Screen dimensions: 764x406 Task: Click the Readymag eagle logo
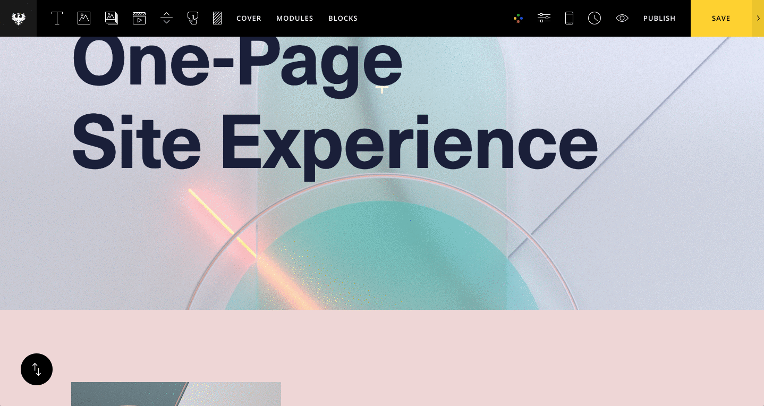point(18,18)
